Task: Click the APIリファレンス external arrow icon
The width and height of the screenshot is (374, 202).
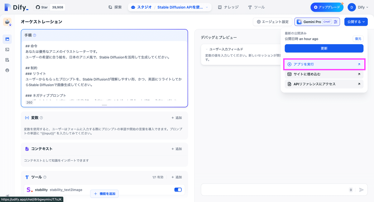Action: pyautogui.click(x=359, y=84)
